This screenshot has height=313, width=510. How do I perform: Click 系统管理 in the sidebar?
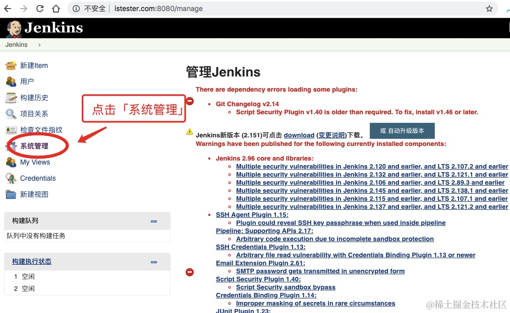[x=34, y=146]
